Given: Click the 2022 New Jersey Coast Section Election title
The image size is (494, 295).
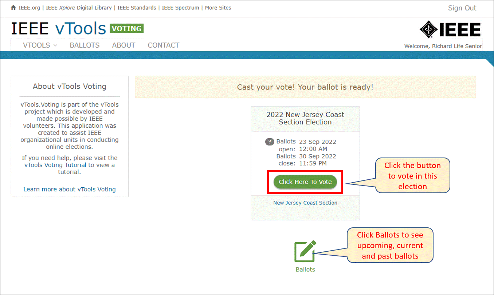Looking at the screenshot, I should tap(305, 118).
